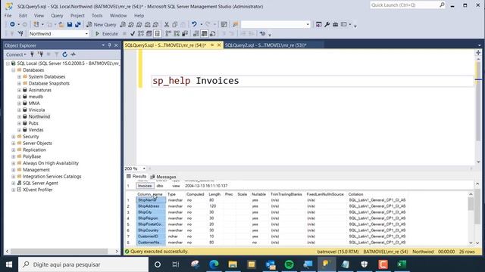Run the query with Execute button
Image resolution: width=485 pixels, height=272 pixels.
[x=106, y=33]
